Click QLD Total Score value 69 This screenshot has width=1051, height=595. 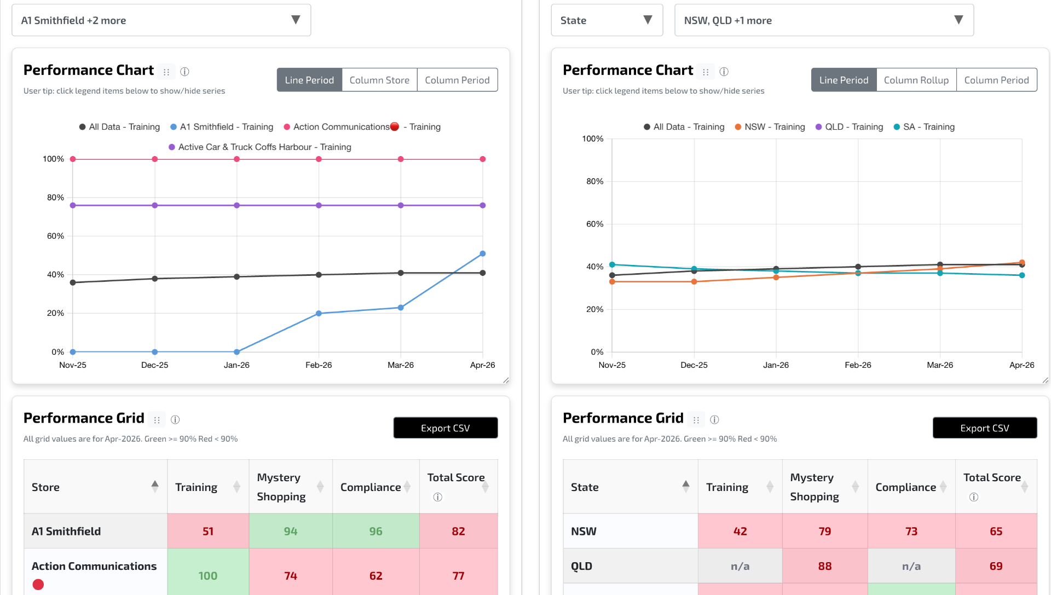coord(996,566)
